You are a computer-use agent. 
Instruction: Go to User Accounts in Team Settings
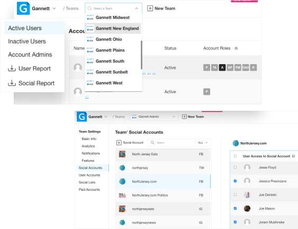click(89, 175)
